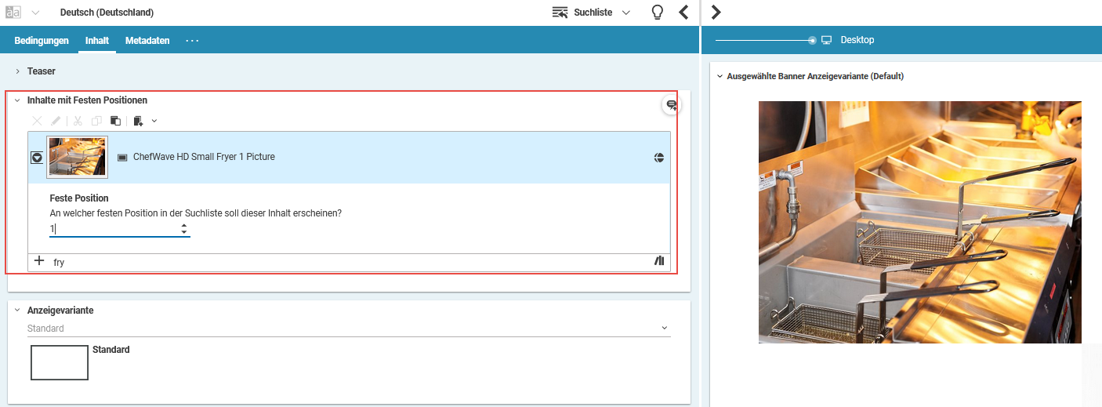Click the three-dots more tabs button
The height and width of the screenshot is (407, 1102).
pos(192,41)
